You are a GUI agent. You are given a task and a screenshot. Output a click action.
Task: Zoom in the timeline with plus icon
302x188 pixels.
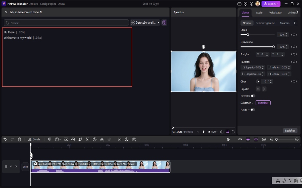pos(297,139)
